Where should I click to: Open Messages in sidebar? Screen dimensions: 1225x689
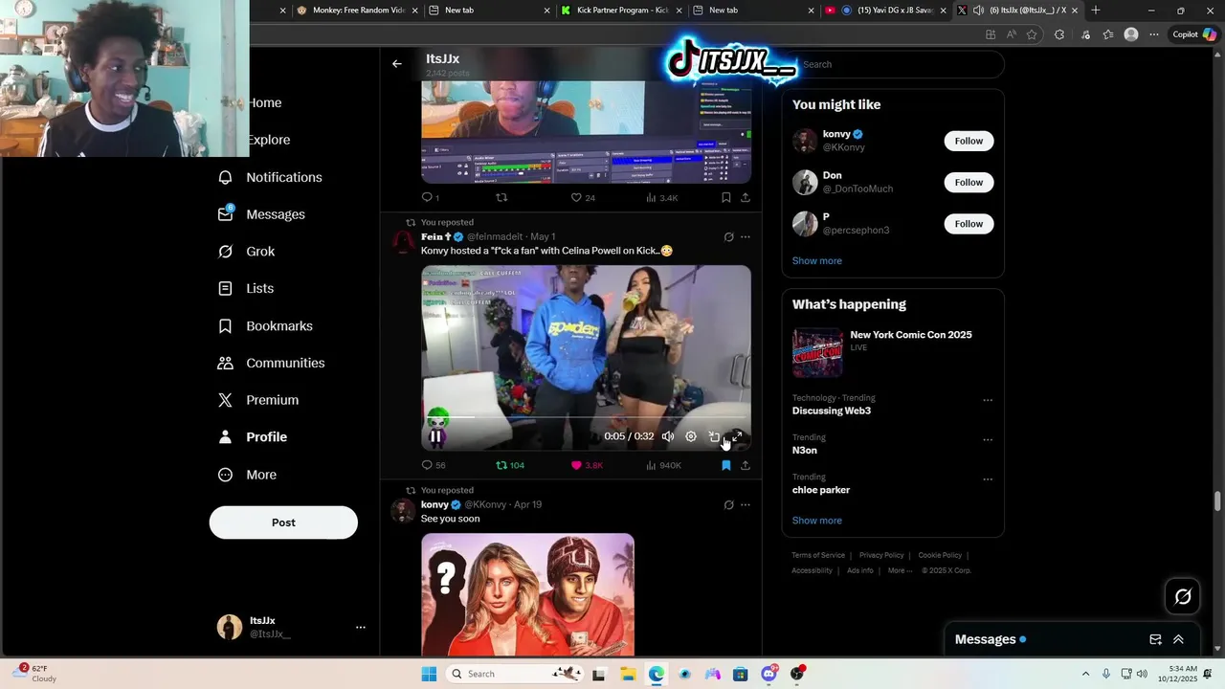262,214
